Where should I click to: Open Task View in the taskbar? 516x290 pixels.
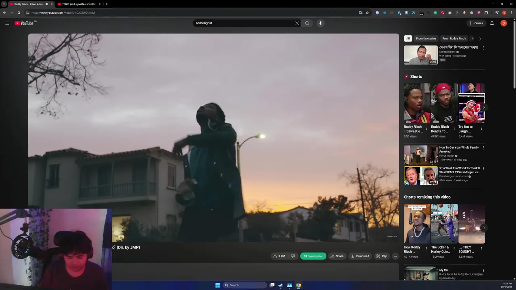tap(272, 285)
